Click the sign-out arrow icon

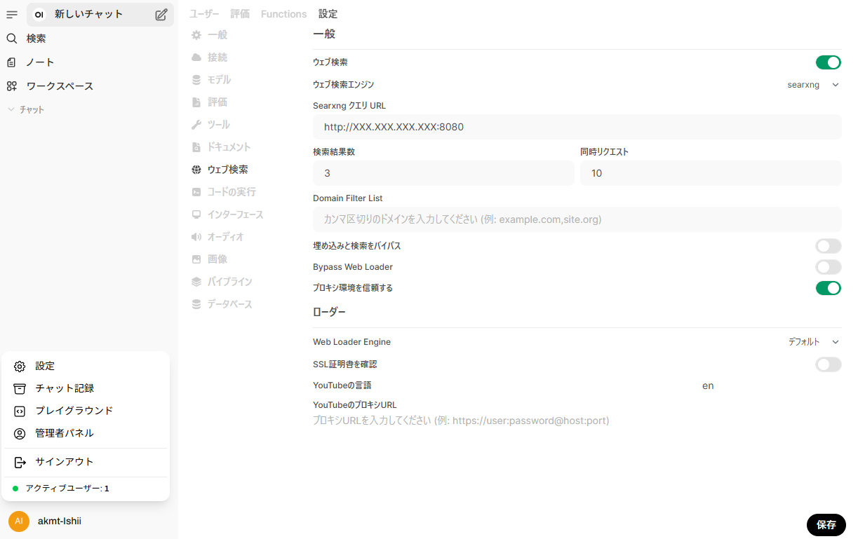(20, 463)
